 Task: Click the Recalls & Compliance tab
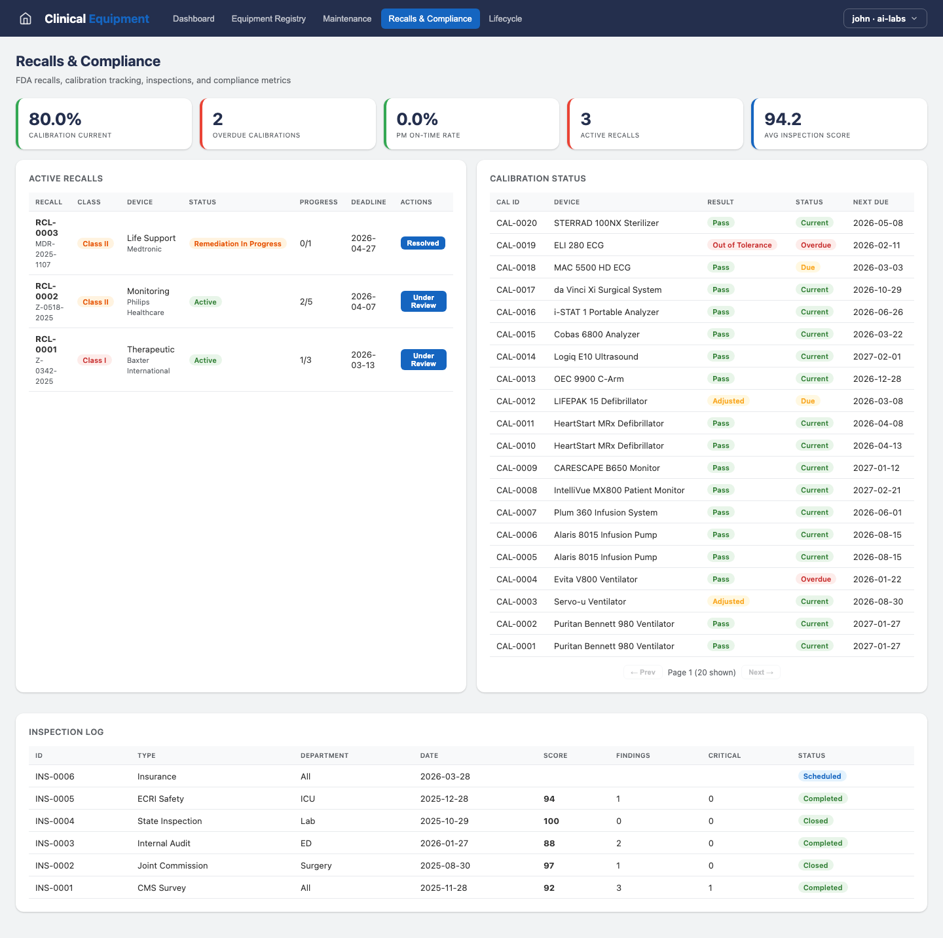[430, 18]
